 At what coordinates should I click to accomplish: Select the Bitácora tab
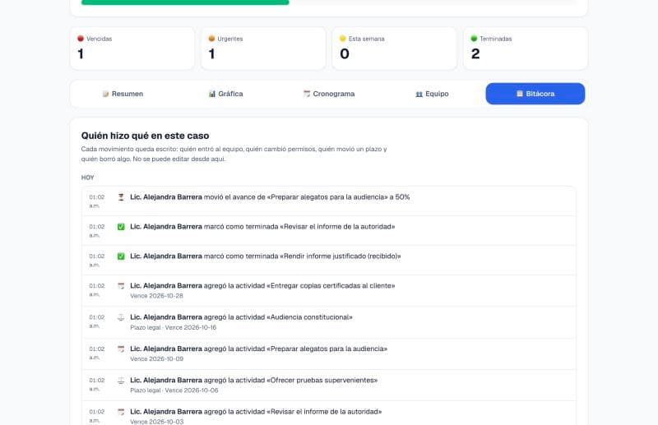pyautogui.click(x=535, y=94)
